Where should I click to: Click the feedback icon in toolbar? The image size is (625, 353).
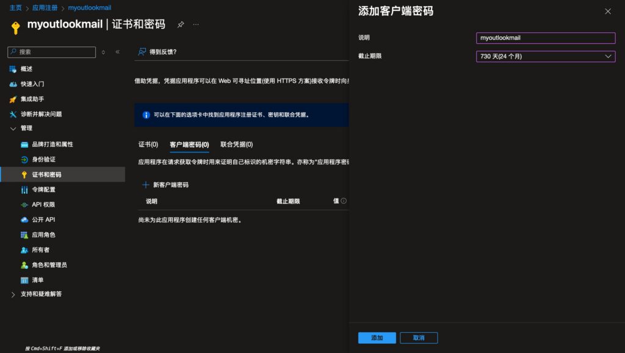(x=142, y=52)
